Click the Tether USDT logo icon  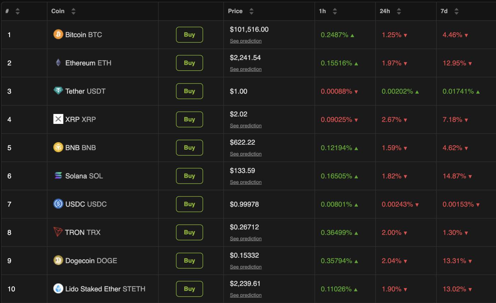click(x=58, y=91)
